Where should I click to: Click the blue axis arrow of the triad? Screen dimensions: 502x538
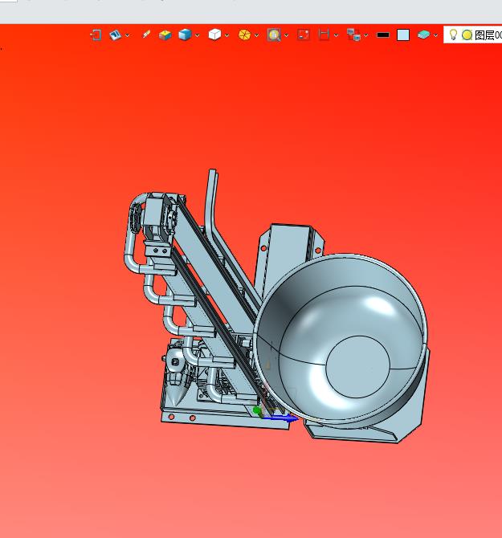281,418
